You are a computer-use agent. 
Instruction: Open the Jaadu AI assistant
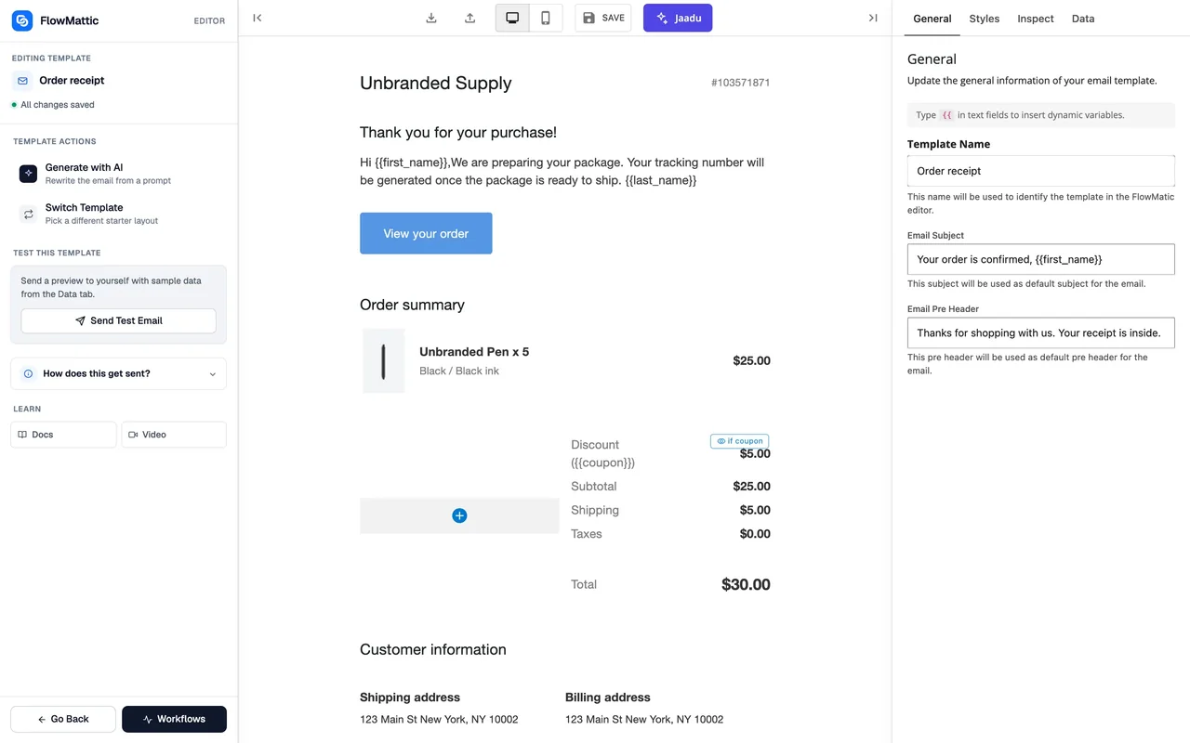click(x=678, y=18)
